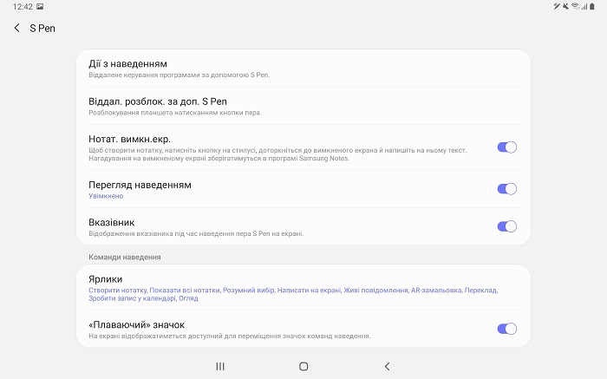Disable the Нотат. вимкн.екр. switch
The image size is (607, 379).
tap(506, 147)
